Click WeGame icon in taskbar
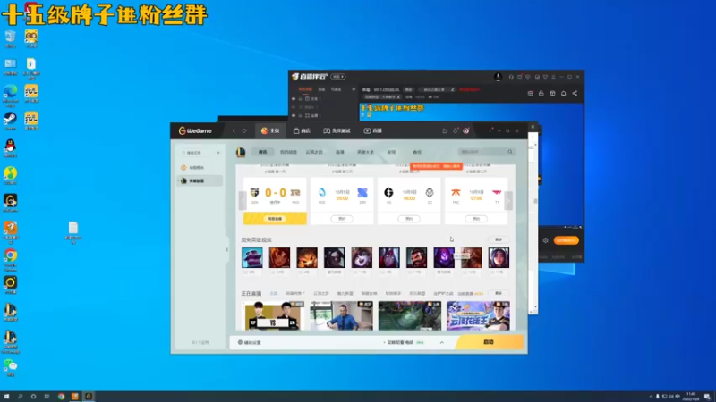Viewport: 716px width, 402px height. click(x=89, y=397)
